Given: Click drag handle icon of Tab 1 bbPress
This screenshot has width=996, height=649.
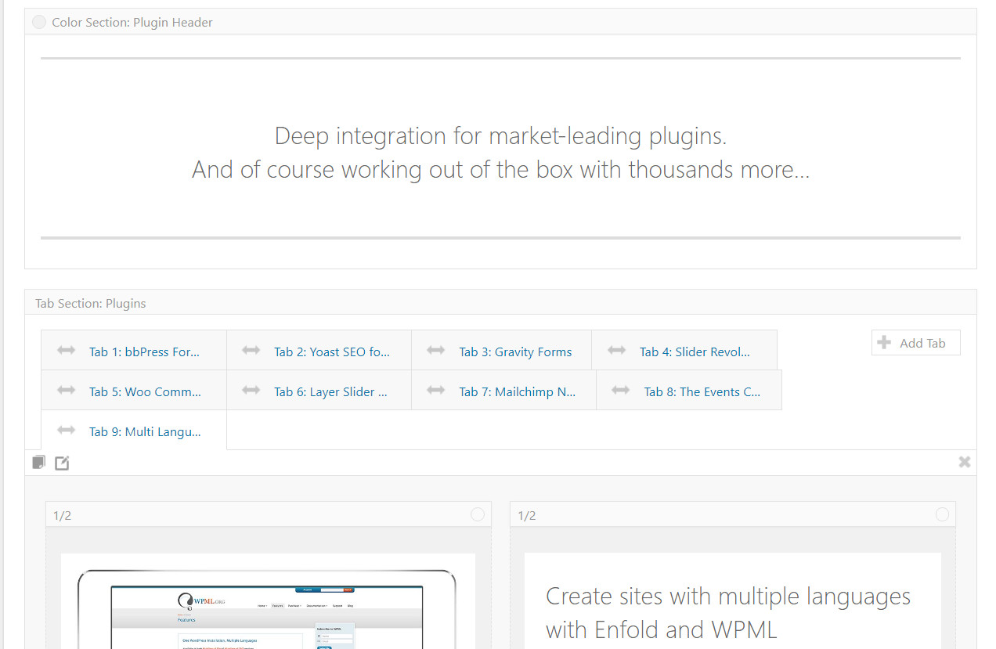Looking at the screenshot, I should 66,351.
